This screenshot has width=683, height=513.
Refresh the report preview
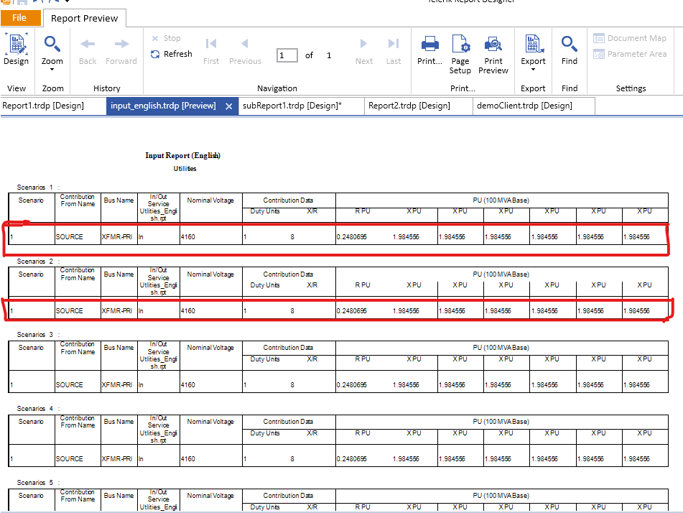(x=172, y=54)
